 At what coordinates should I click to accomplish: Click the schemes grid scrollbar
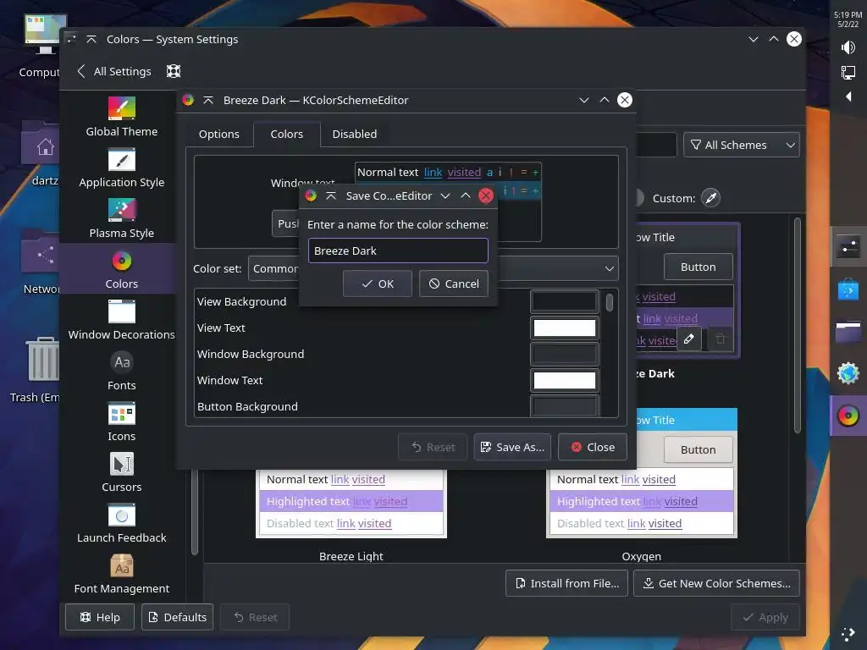click(x=798, y=326)
